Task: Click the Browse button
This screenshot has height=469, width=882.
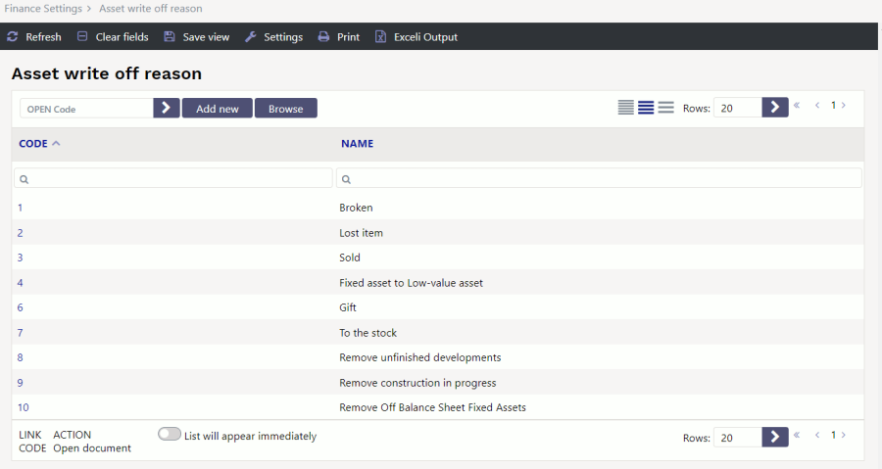Action: click(x=286, y=108)
